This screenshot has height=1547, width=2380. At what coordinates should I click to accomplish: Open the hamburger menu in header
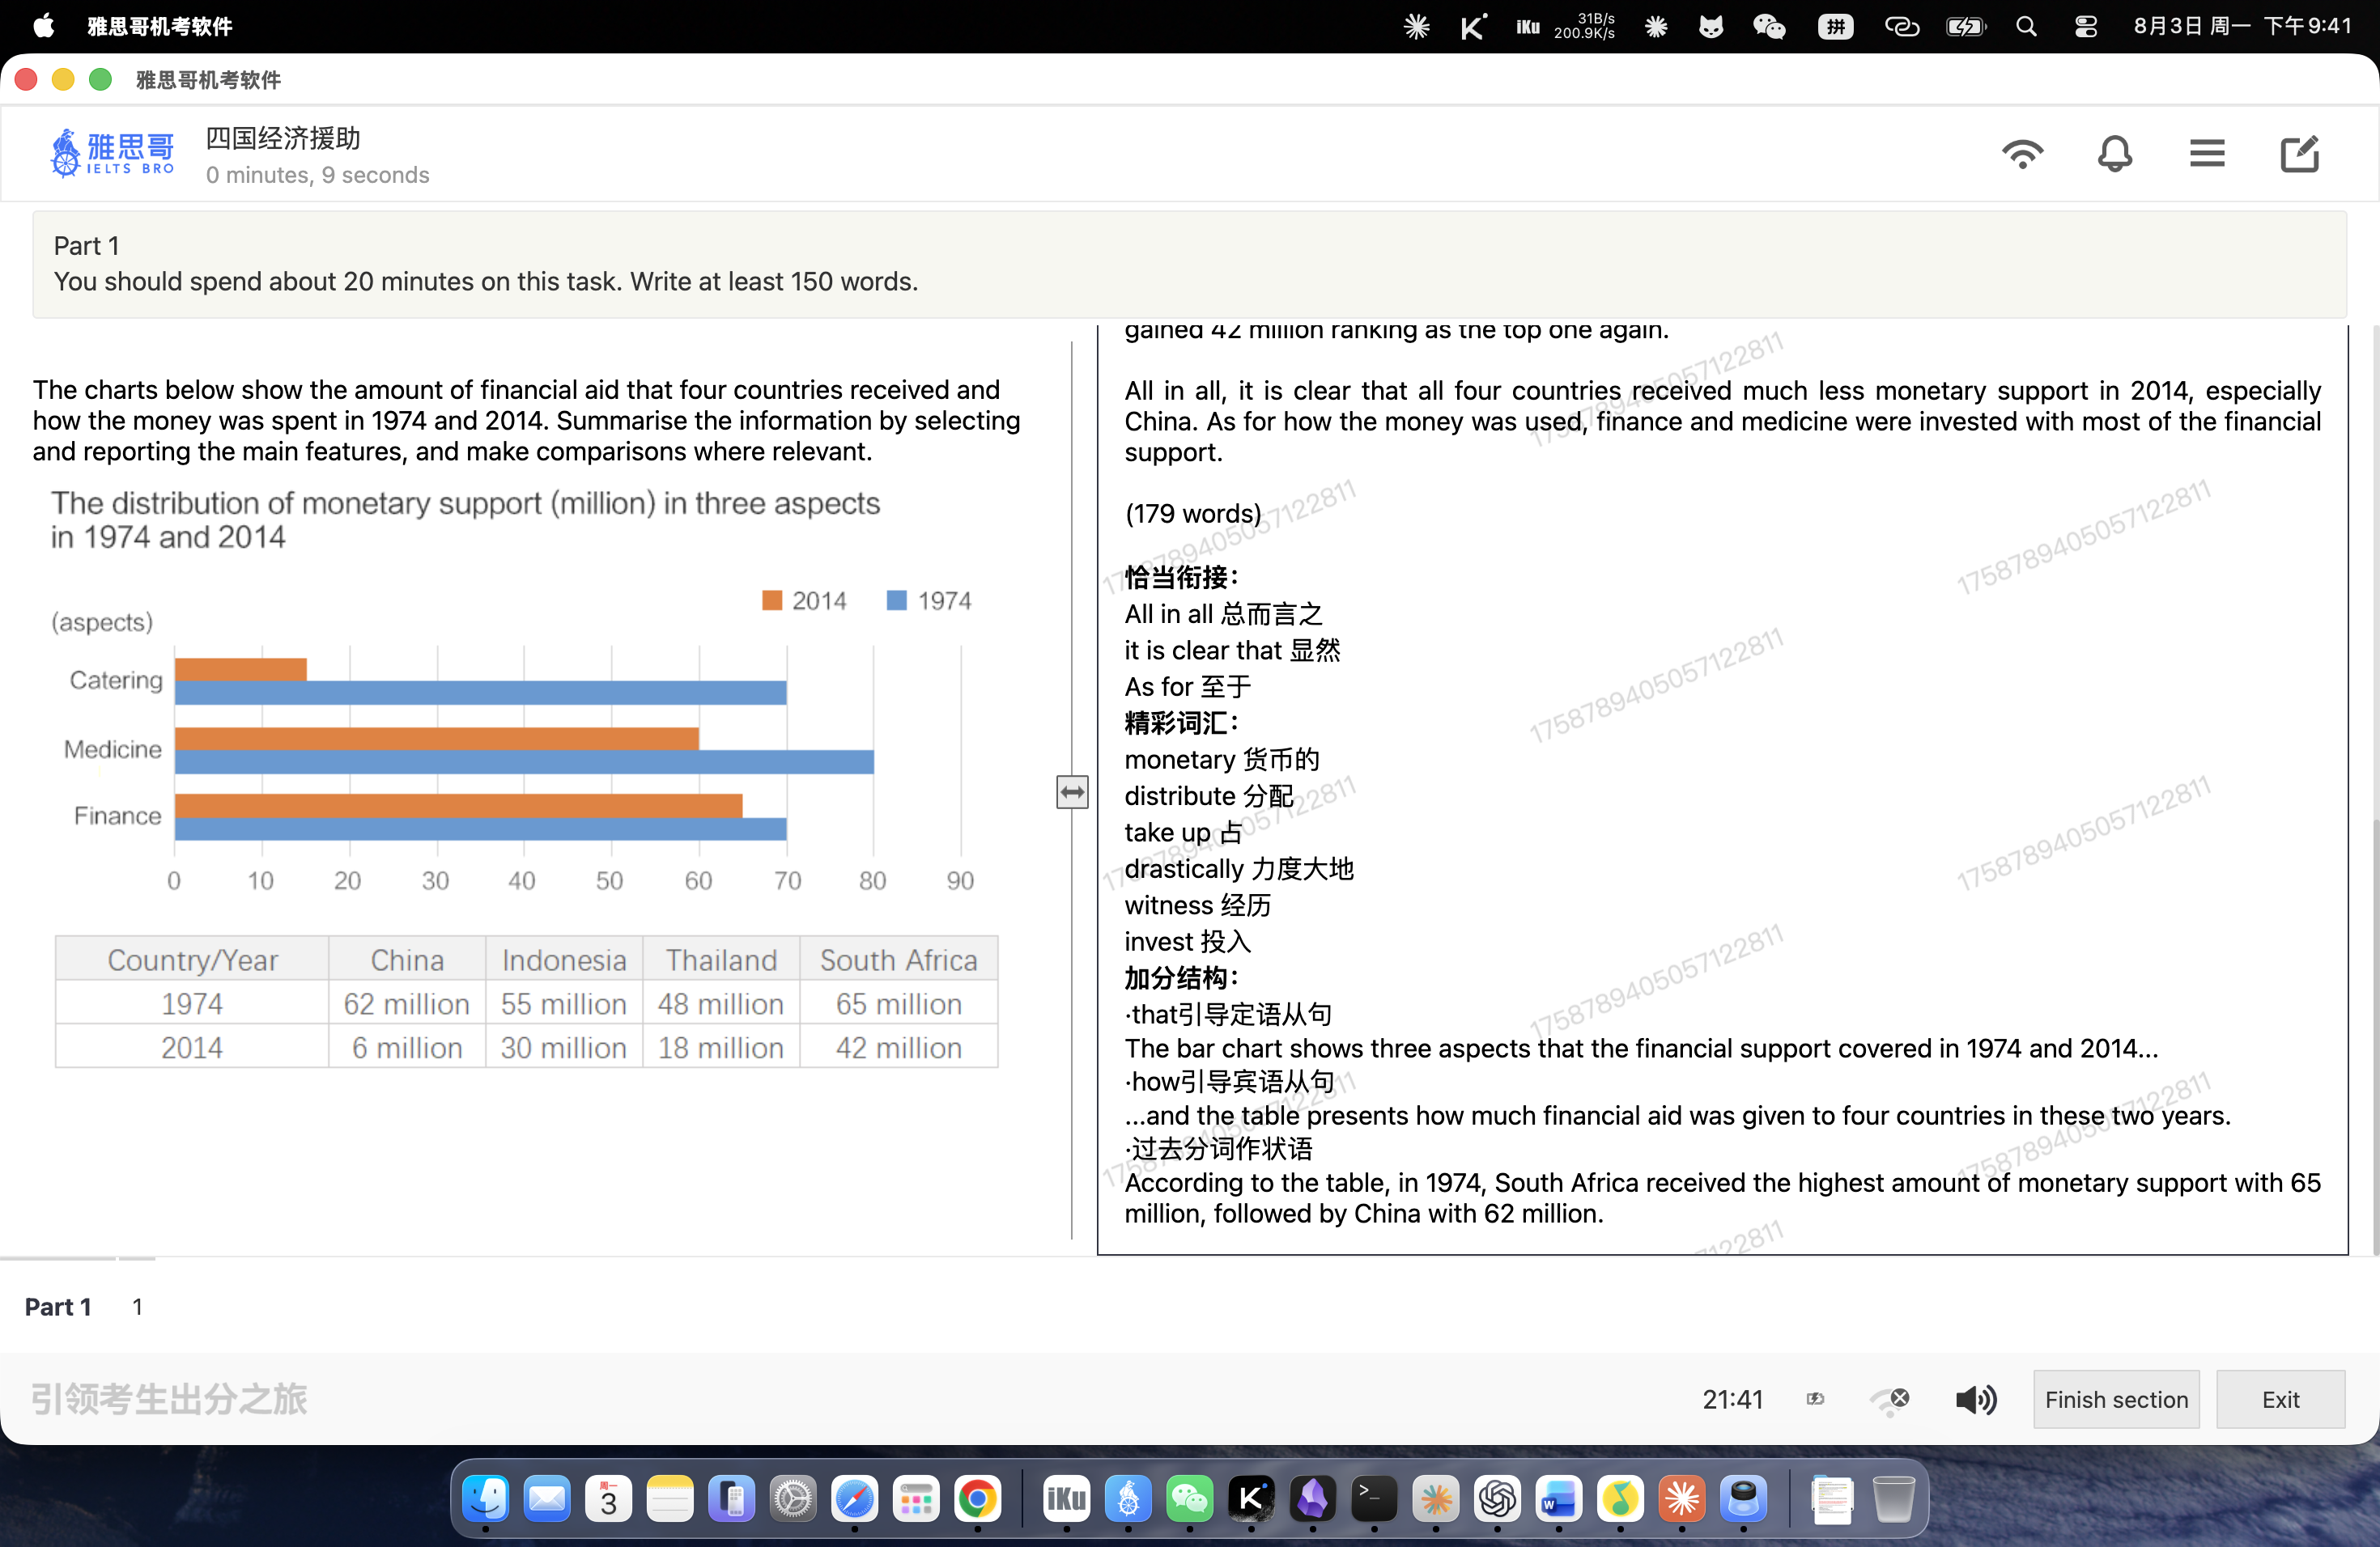[2207, 154]
